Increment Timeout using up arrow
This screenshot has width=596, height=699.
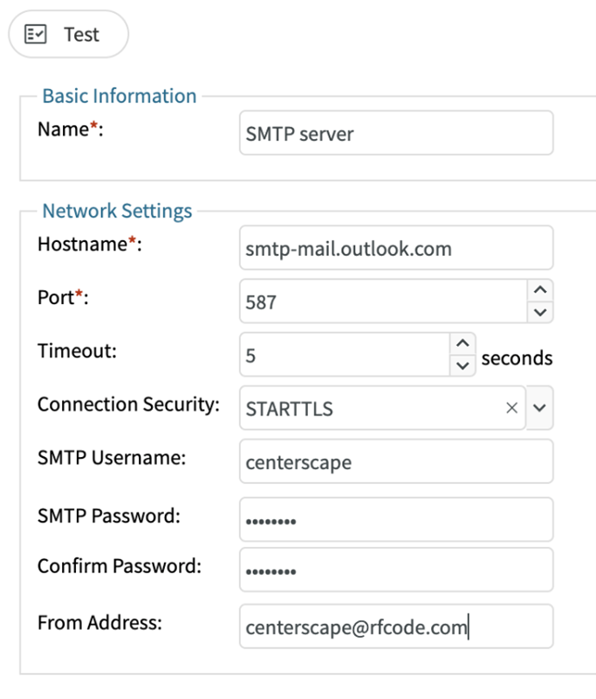tap(462, 344)
